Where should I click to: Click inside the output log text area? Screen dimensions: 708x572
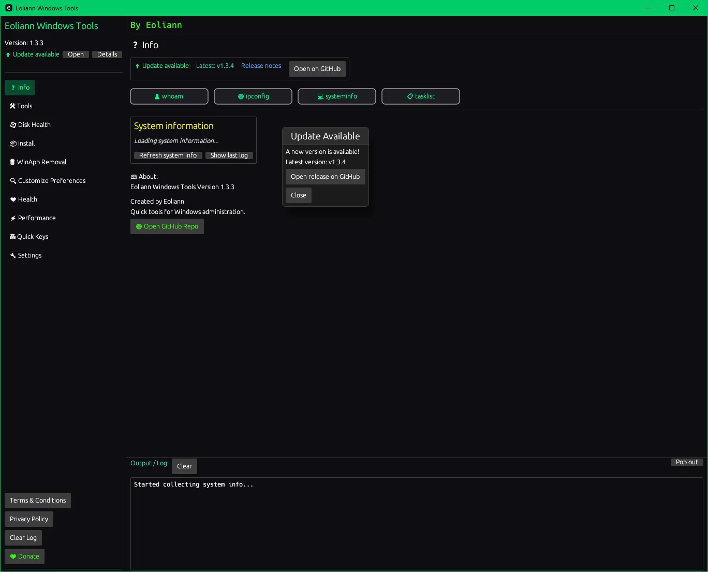417,523
